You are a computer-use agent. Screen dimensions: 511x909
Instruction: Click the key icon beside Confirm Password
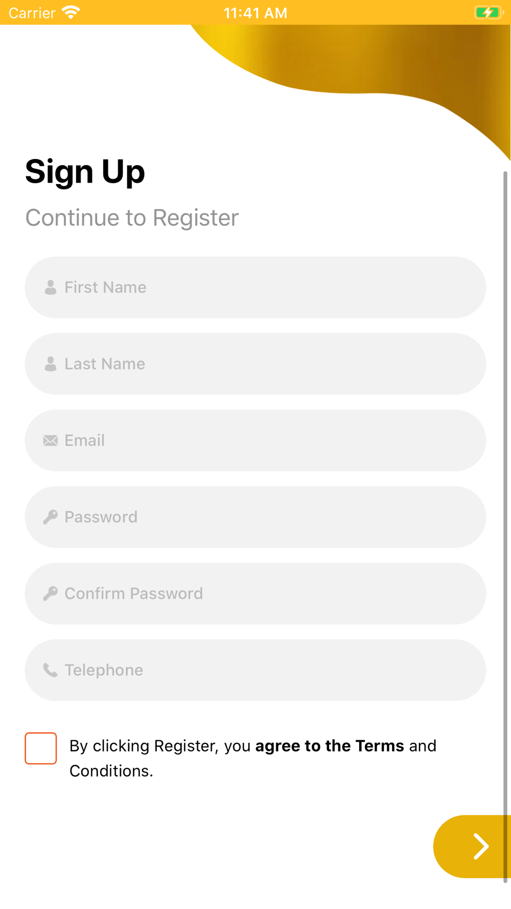pyautogui.click(x=51, y=594)
